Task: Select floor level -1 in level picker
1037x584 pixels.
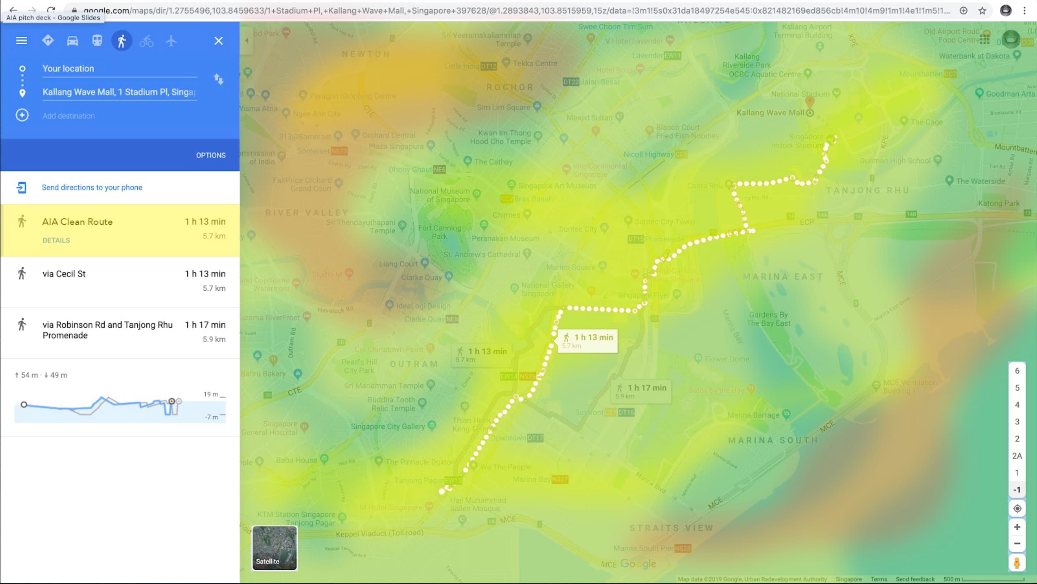Action: click(x=1017, y=490)
